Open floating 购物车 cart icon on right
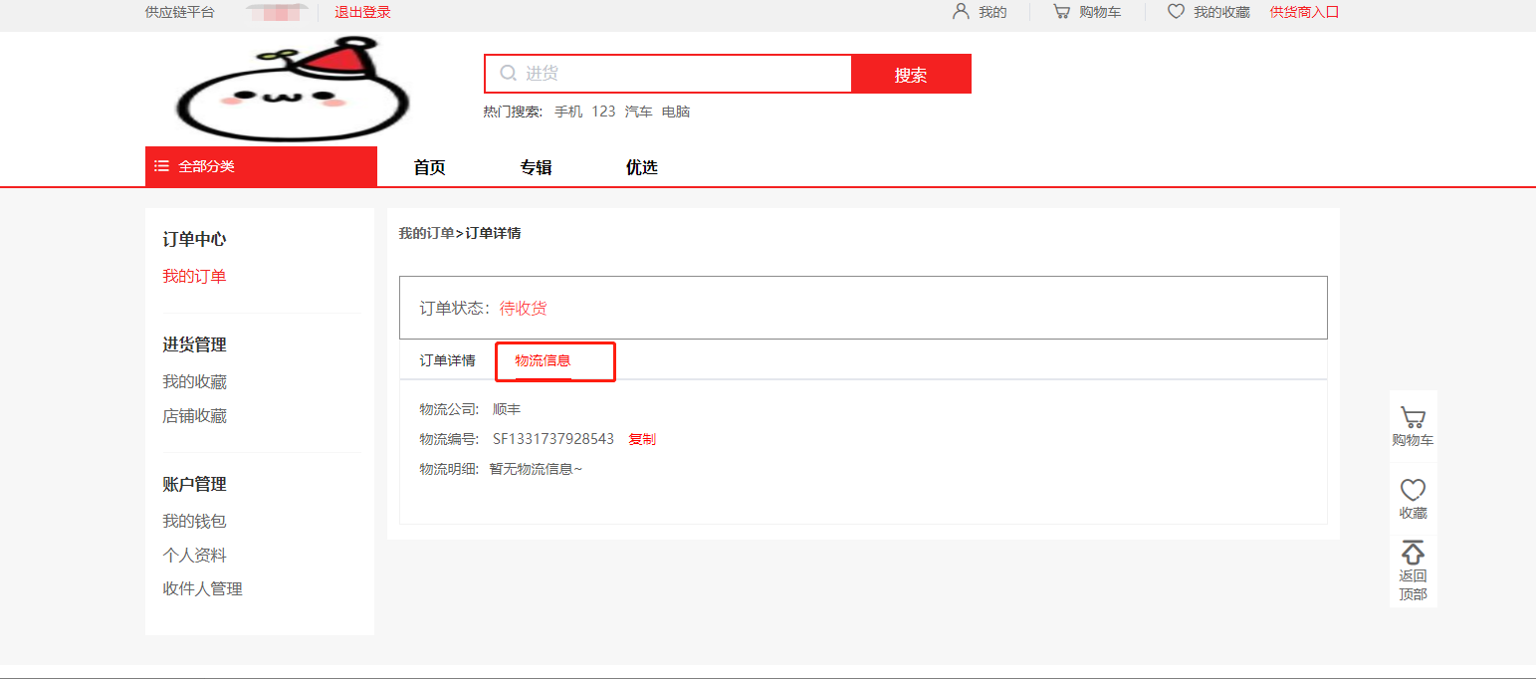 click(1413, 418)
